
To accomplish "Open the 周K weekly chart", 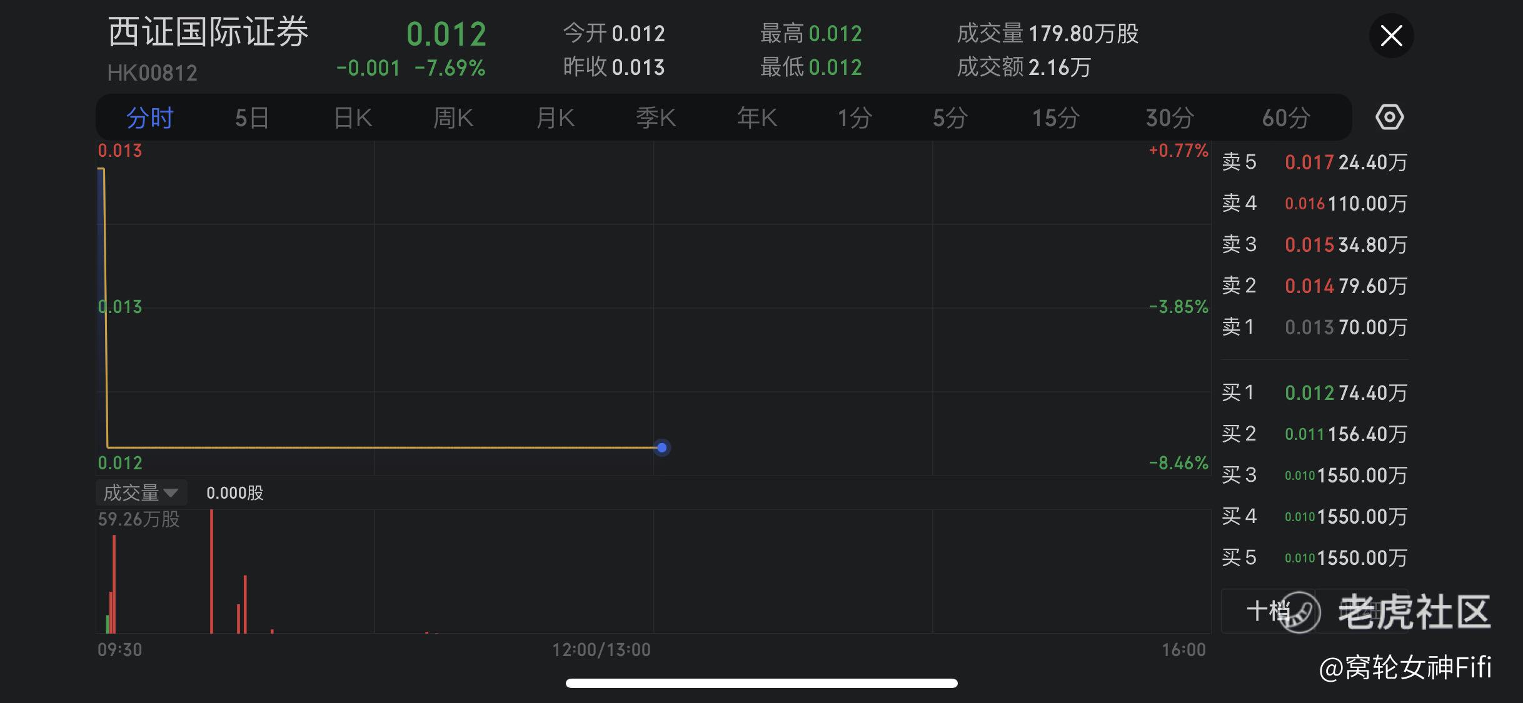I will [x=453, y=118].
